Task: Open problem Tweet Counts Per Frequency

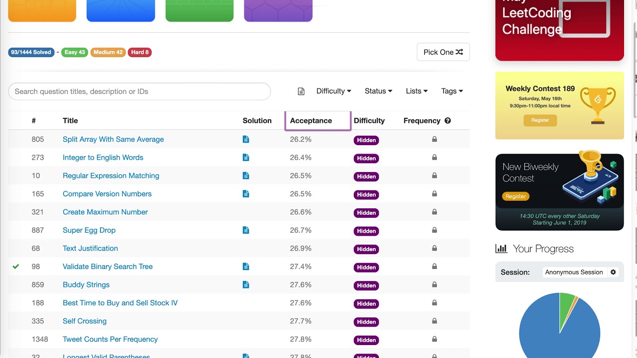Action: tap(110, 339)
